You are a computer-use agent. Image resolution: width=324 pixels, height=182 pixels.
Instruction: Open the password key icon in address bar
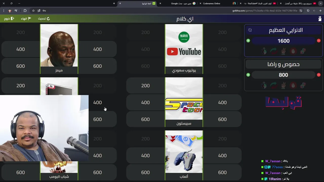click(44, 11)
